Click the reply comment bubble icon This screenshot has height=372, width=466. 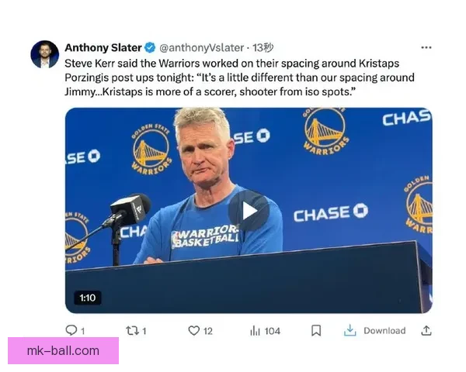[x=71, y=330]
